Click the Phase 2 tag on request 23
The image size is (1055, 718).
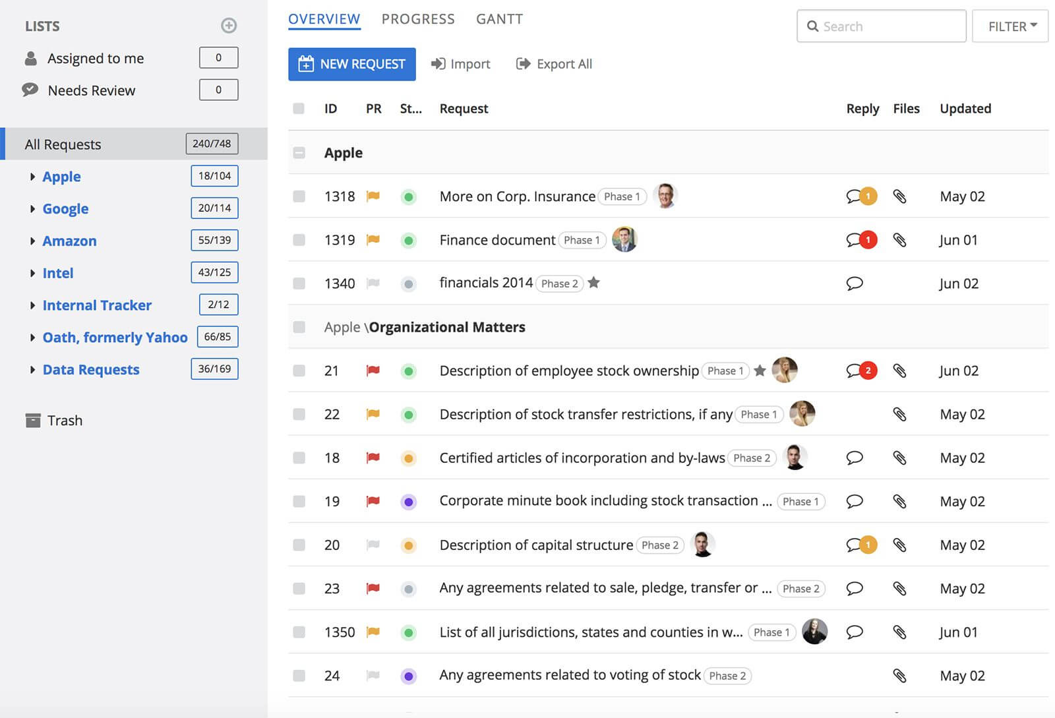point(801,588)
